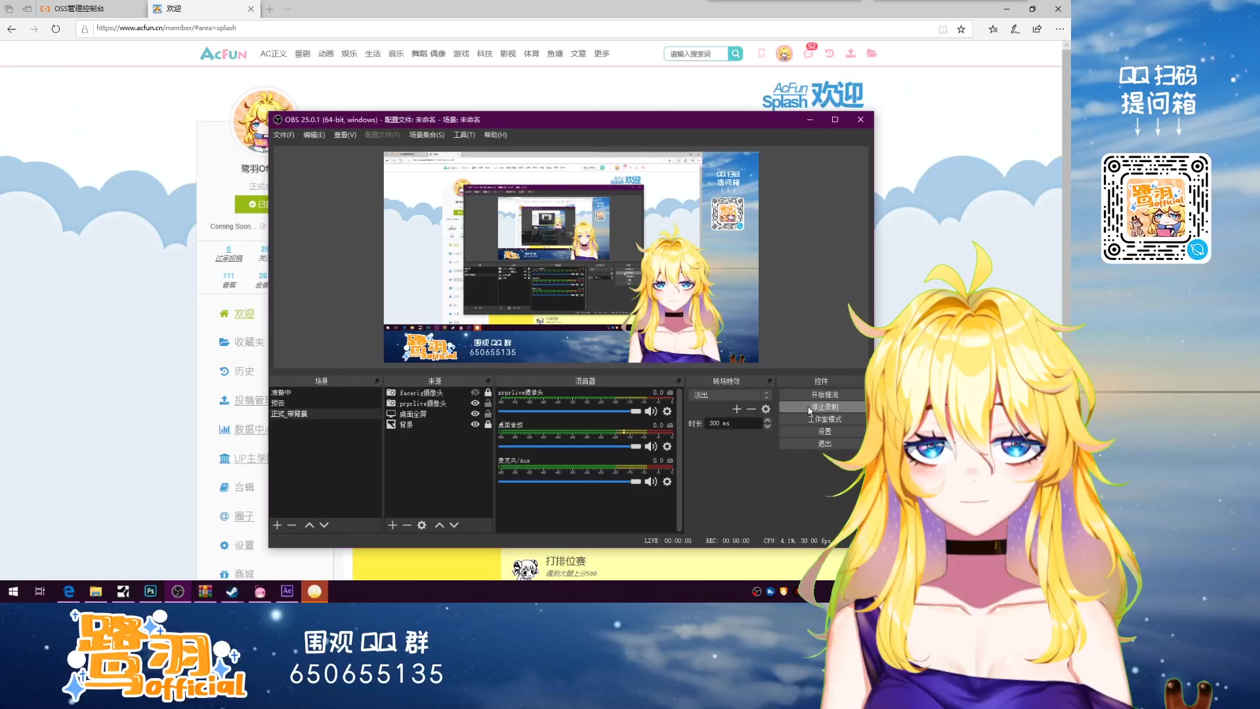
Task: Open the 场景集合(S) menu in OBS
Action: (x=427, y=135)
